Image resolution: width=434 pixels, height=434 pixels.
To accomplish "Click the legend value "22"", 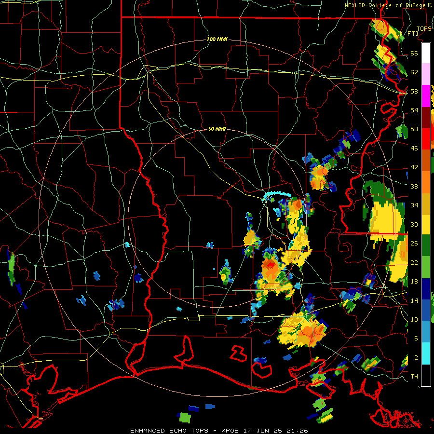I will pyautogui.click(x=414, y=262).
